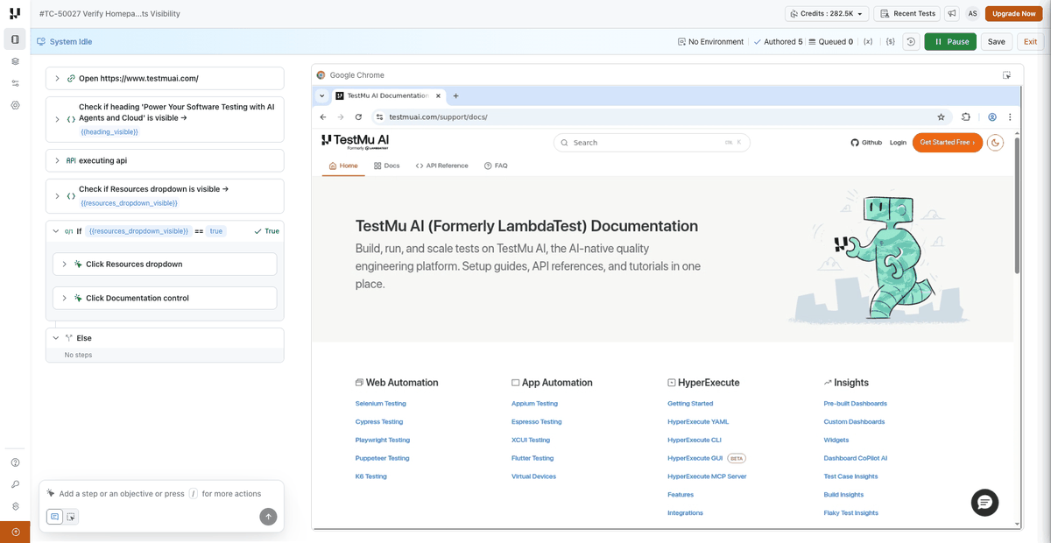Select the element picker mode icon

point(71,517)
